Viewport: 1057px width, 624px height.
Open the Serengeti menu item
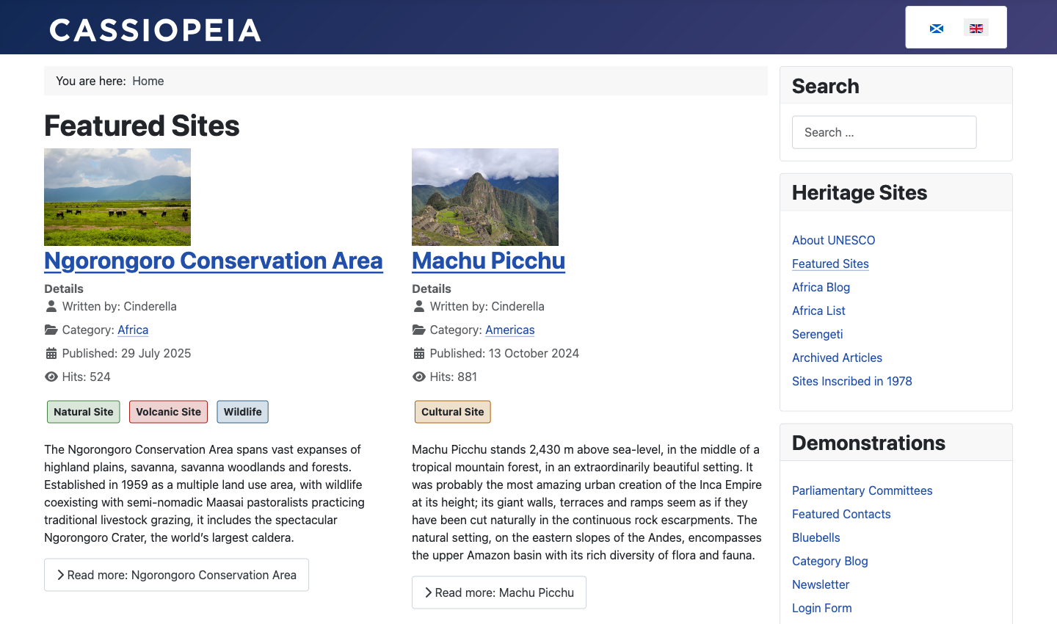click(x=818, y=334)
